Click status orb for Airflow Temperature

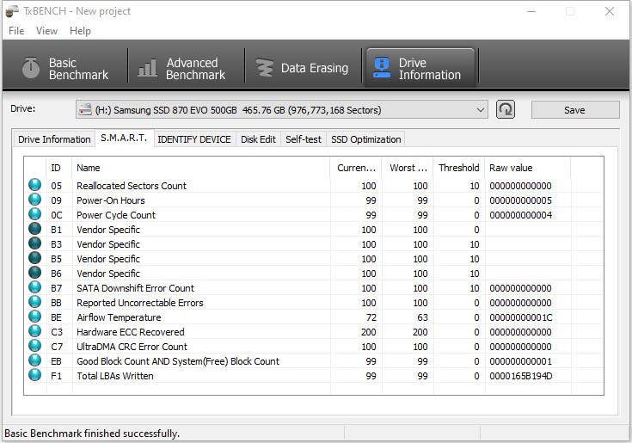(x=35, y=317)
